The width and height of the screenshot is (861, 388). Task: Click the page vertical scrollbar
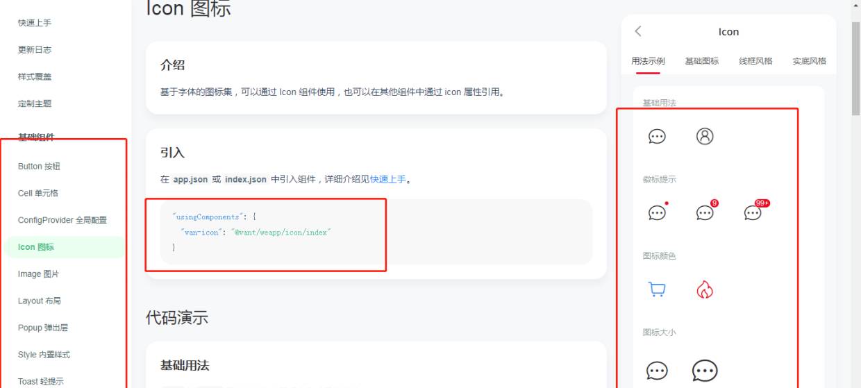(855, 69)
